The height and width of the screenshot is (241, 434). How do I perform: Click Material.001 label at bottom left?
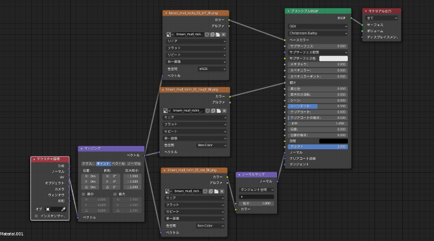coord(12,234)
